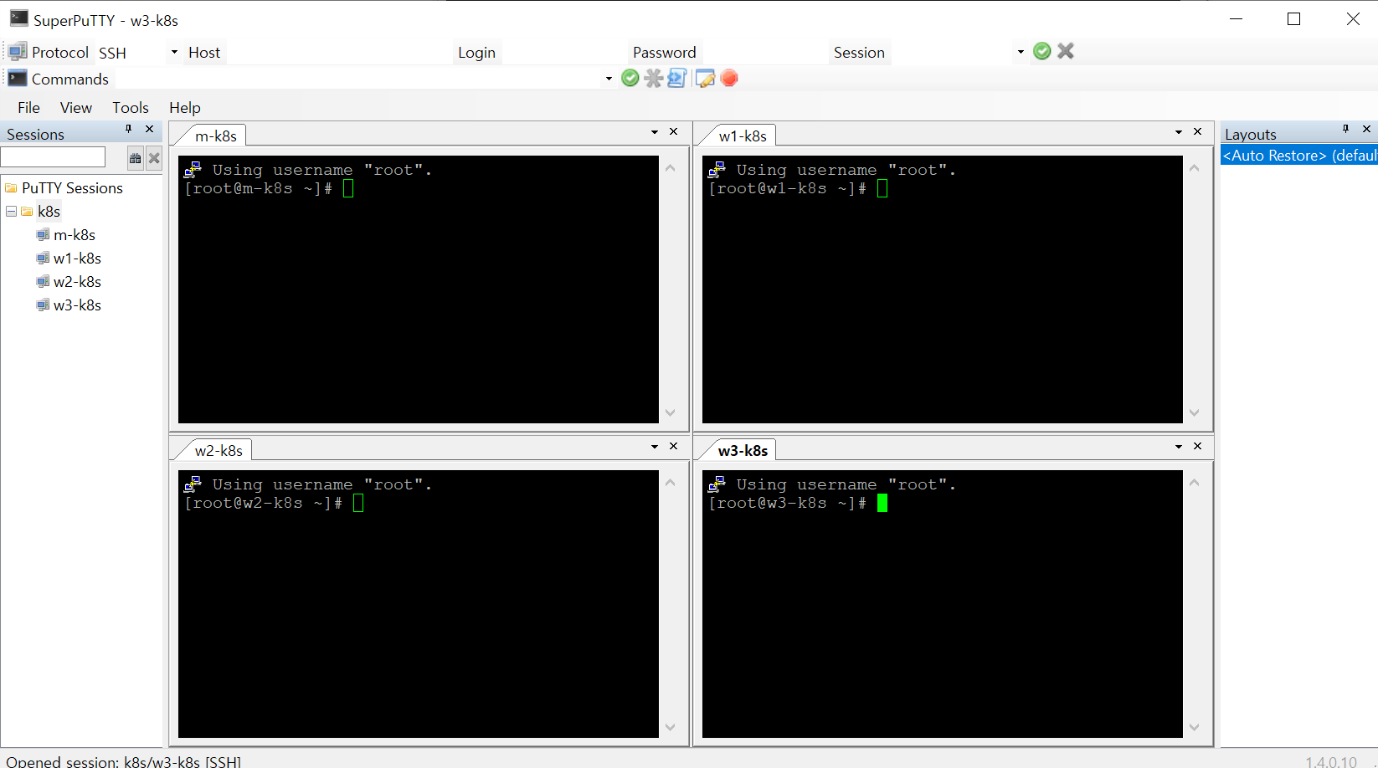Close the m-k8s document pane
The width and height of the screenshot is (1378, 768).
click(x=674, y=132)
